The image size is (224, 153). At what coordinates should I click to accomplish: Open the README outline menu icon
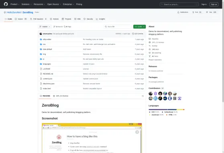(x=143, y=96)
